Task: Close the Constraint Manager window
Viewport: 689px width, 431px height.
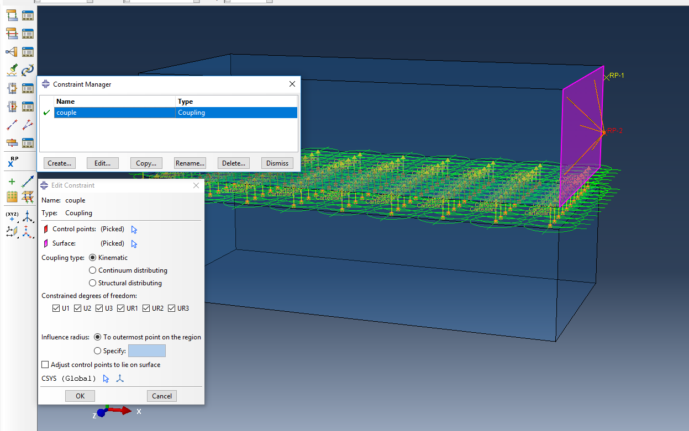Action: click(x=292, y=84)
